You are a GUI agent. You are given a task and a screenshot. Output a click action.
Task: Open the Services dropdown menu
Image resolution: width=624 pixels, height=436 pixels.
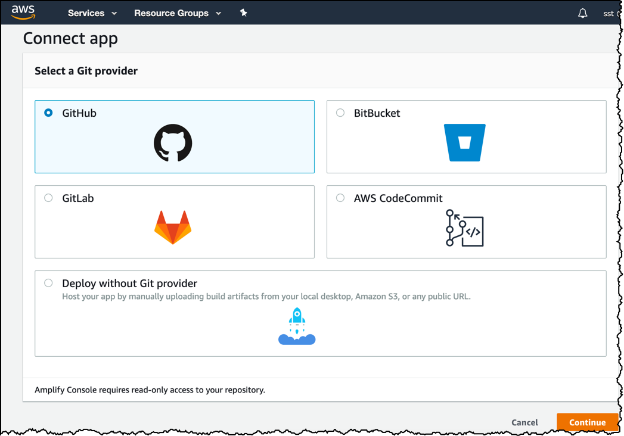(x=92, y=13)
